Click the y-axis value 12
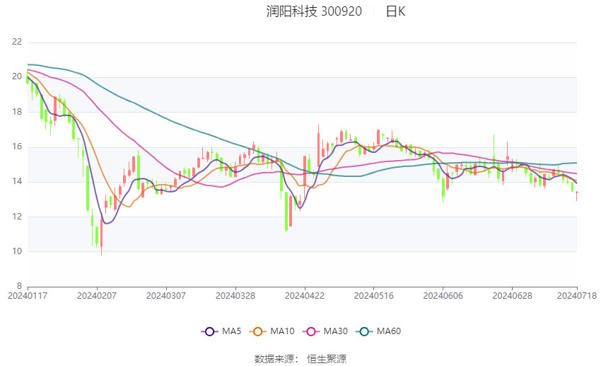The width and height of the screenshot is (601, 366). click(17, 217)
